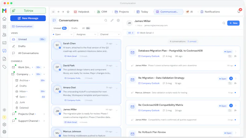Open Re: Rollback Plan Review thread

pyautogui.click(x=183, y=132)
